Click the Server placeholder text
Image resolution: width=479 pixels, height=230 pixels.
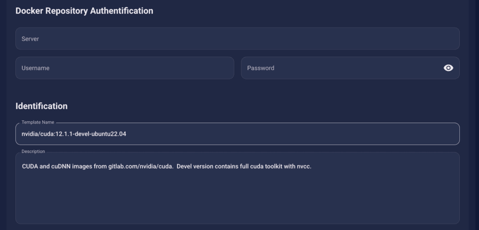coord(30,39)
